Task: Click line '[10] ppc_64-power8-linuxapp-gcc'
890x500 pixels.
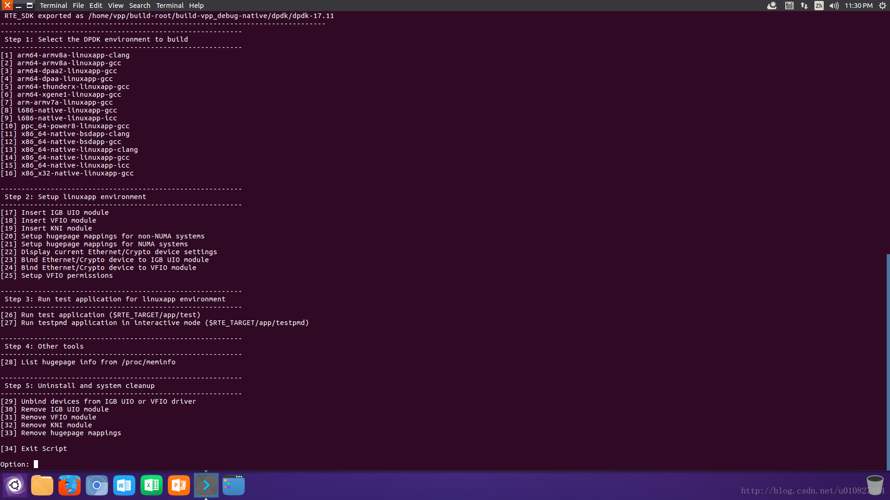Action: pos(65,126)
